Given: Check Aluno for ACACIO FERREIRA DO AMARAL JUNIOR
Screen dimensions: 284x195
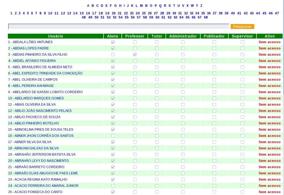Looking at the screenshot, I should tap(113, 186).
